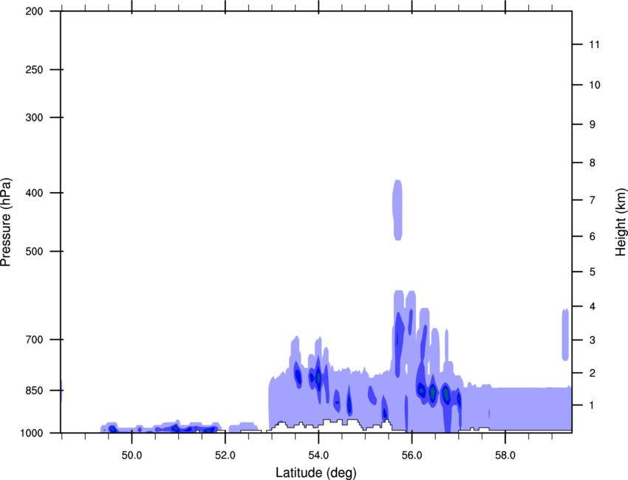Screen dimensions: 628x480
Task: Pick height tick label 6
Action: click(593, 236)
